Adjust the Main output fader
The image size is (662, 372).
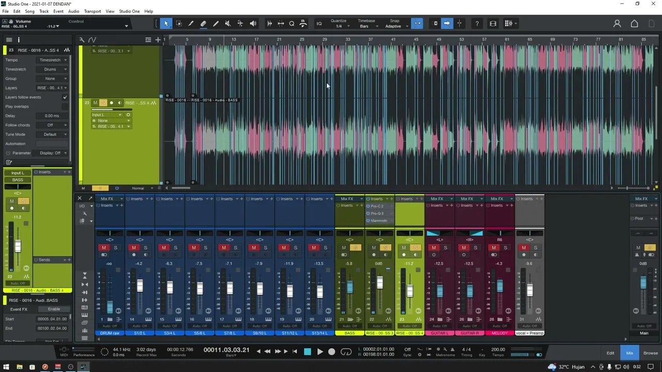643,282
